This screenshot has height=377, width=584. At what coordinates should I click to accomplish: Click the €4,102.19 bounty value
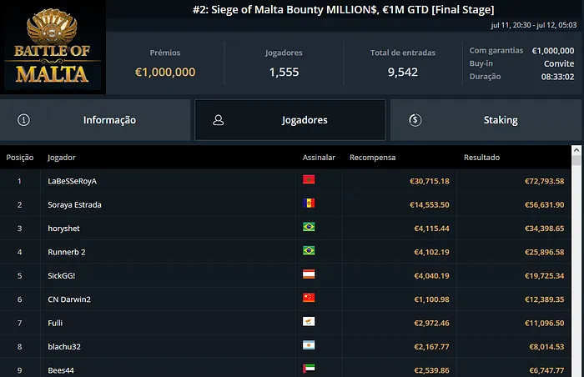click(x=431, y=252)
